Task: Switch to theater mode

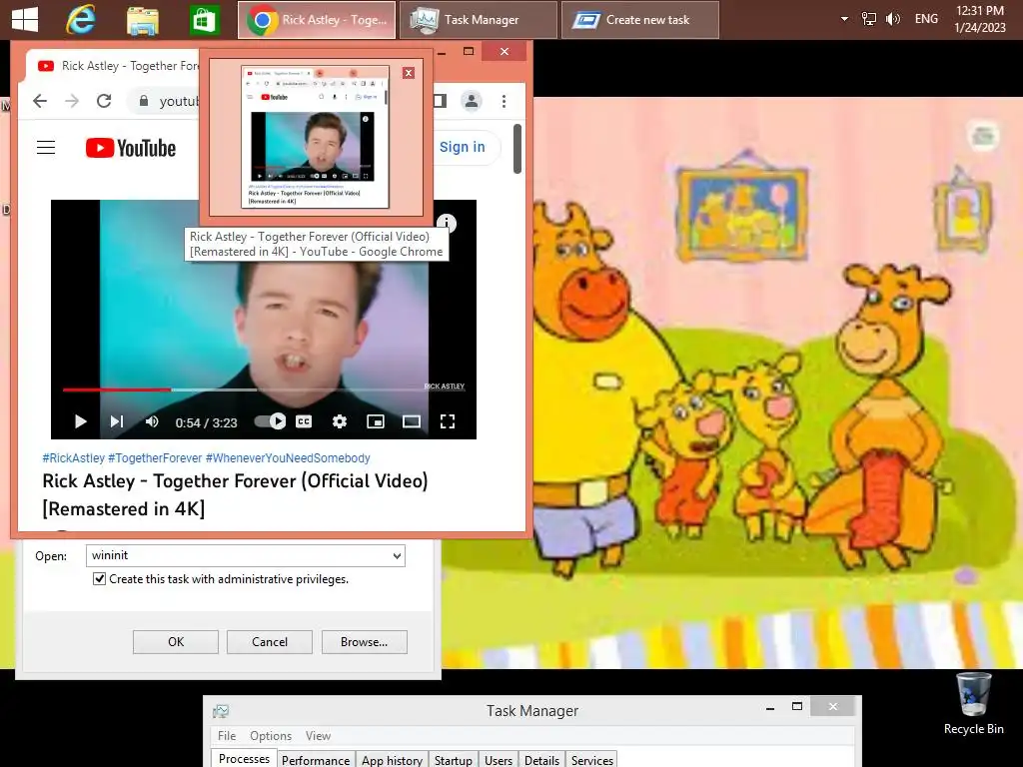Action: [x=411, y=421]
